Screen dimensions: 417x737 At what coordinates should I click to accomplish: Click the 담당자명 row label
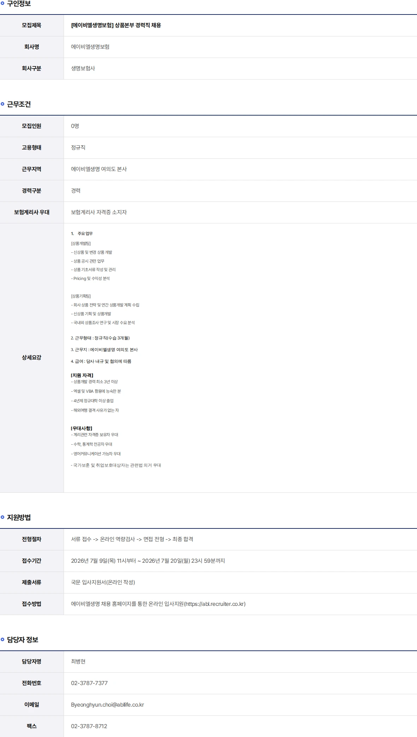pos(32,662)
